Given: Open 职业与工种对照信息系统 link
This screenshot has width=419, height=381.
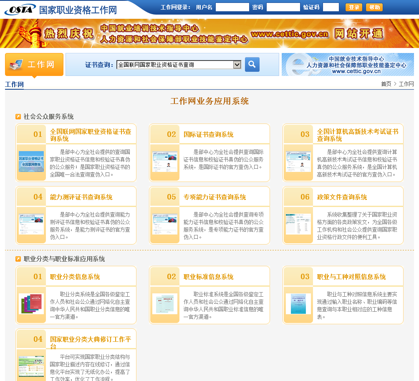Looking at the screenshot, I should [351, 277].
